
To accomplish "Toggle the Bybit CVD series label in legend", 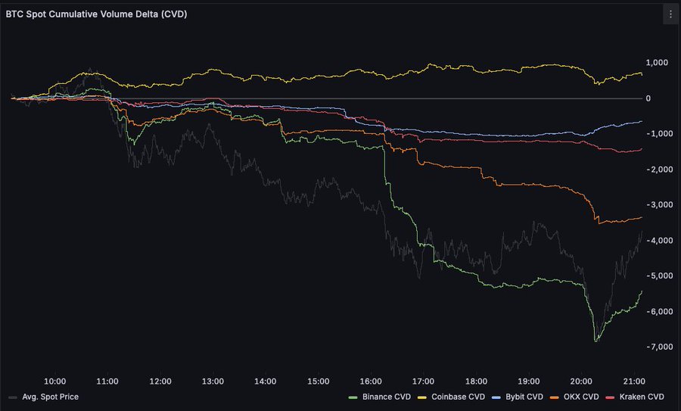I will (521, 397).
